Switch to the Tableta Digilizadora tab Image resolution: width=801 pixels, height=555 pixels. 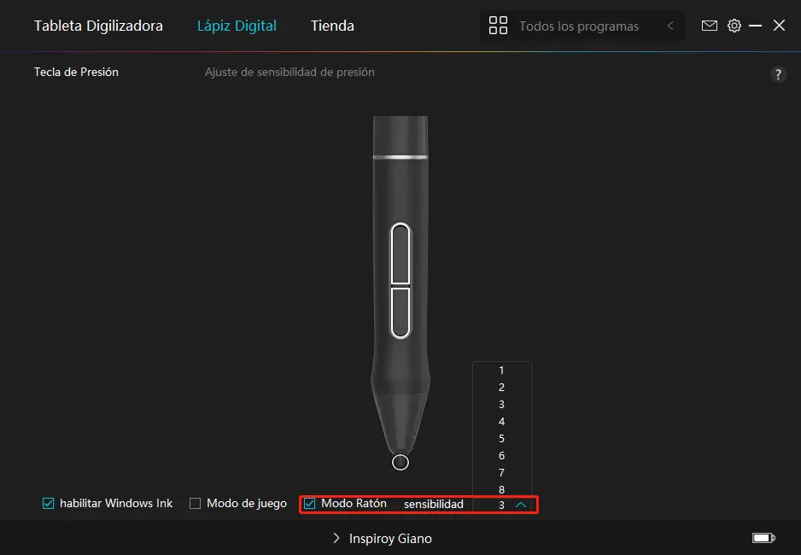[98, 26]
